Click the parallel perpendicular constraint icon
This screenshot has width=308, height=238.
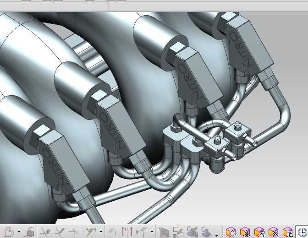pyautogui.click(x=113, y=232)
